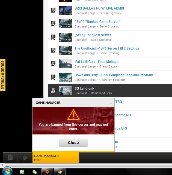Open Windows Explorer from taskbar
This screenshot has width=172, height=175.
pos(22,172)
